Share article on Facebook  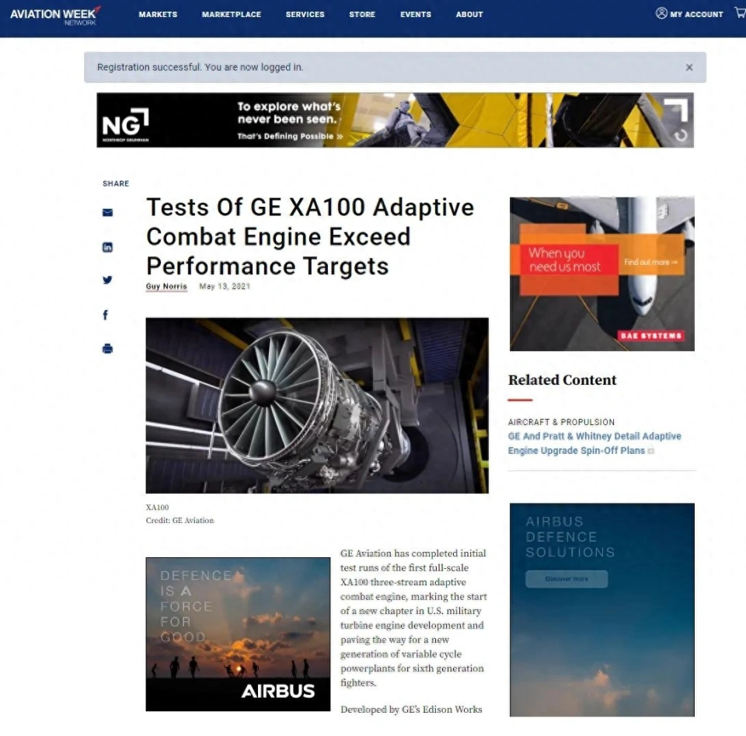[x=106, y=315]
